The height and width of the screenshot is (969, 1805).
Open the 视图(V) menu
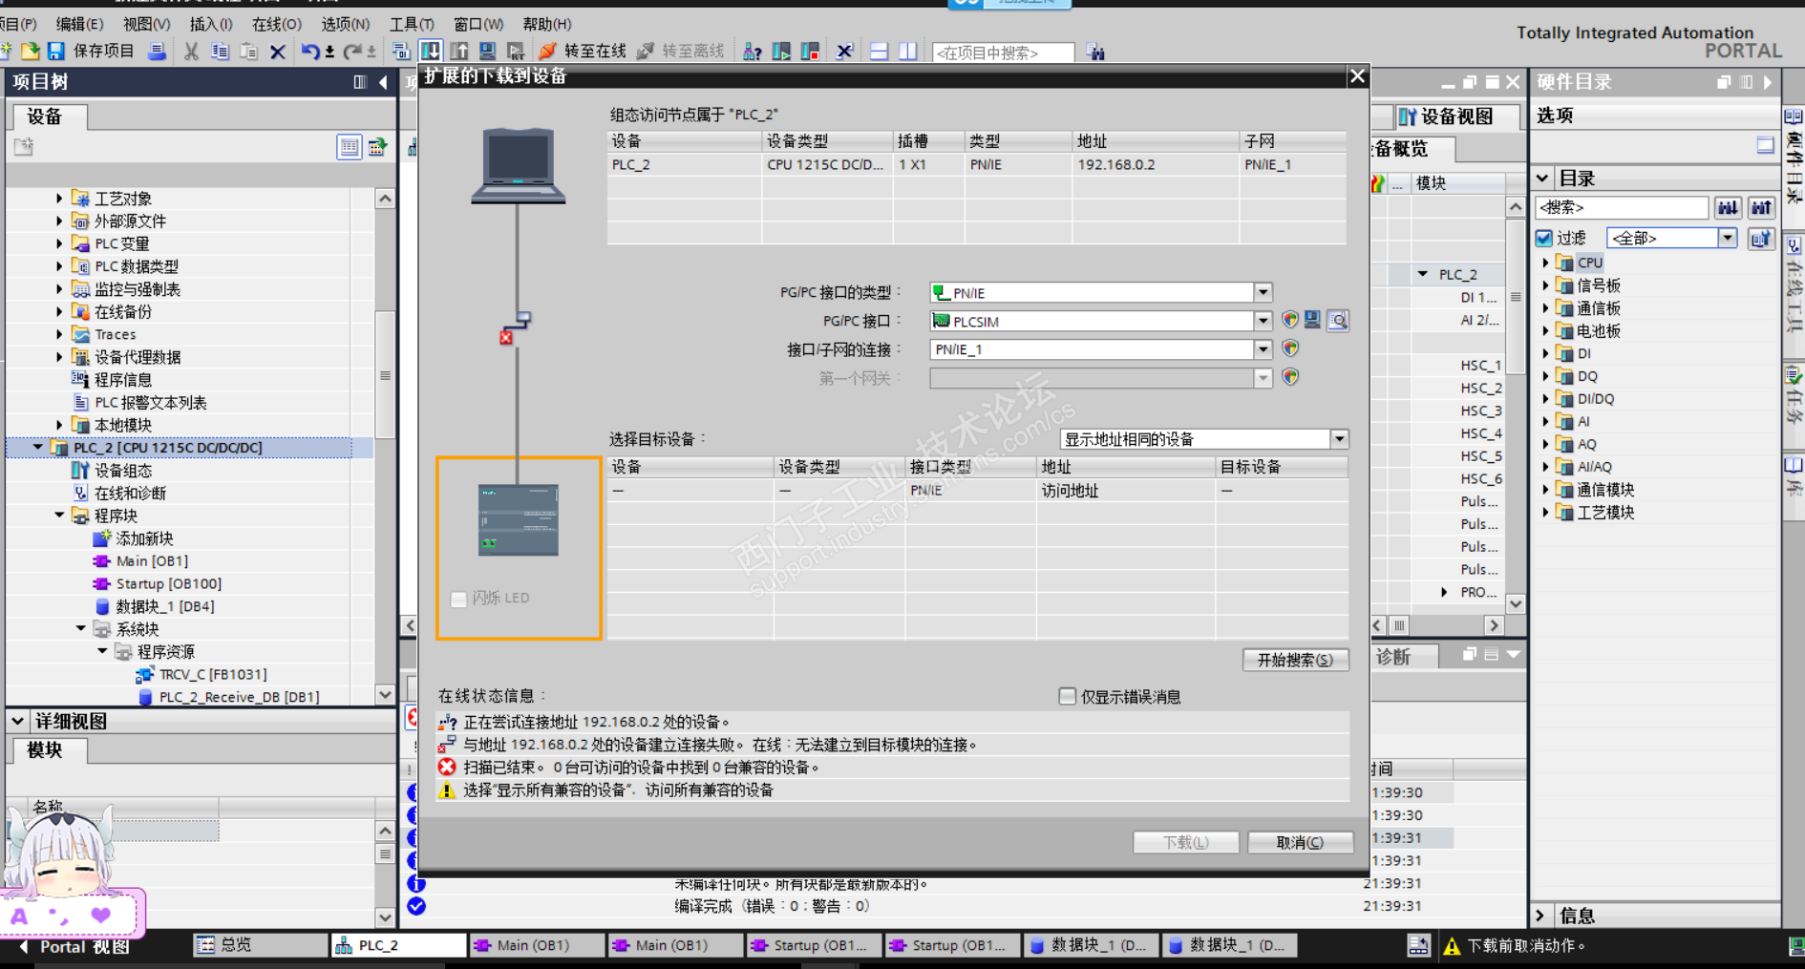pos(147,24)
